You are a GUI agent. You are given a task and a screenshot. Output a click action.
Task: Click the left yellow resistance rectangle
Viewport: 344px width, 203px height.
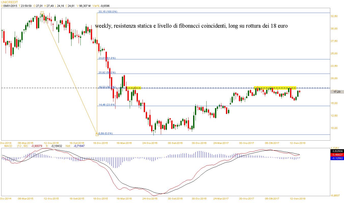tap(134, 88)
